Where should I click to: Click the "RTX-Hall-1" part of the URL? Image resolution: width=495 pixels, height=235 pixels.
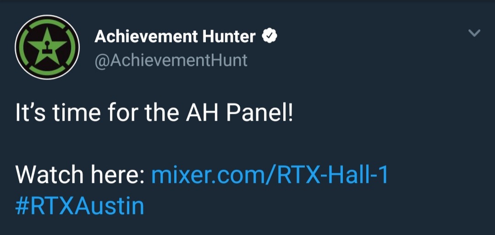[x=332, y=176]
